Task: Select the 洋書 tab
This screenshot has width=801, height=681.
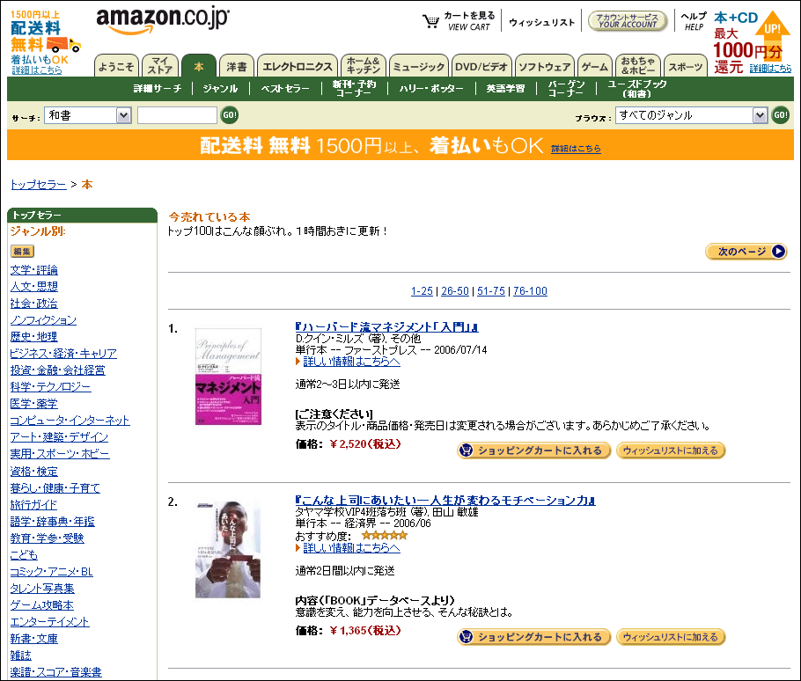Action: (x=237, y=66)
